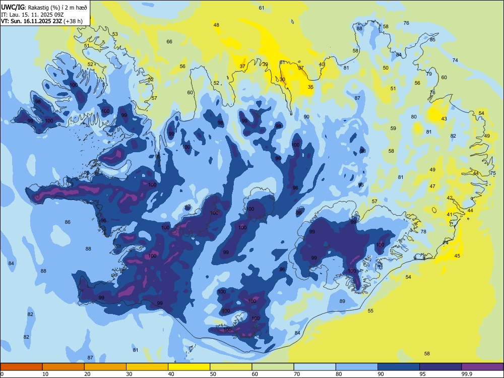Click the 0–10 dark orange legend swatch
Screen dimensions: 504x378
point(21,367)
